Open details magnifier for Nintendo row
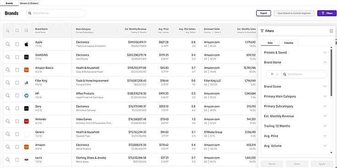Viewport: 337px width, 168px height. click(x=8, y=121)
